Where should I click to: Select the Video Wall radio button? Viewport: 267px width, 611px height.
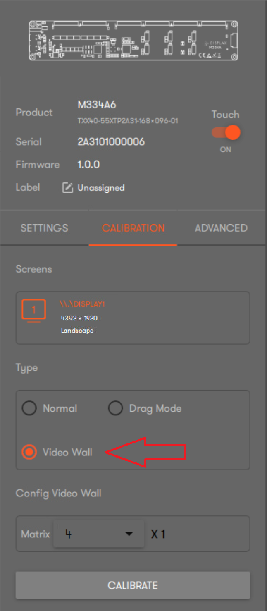click(29, 452)
